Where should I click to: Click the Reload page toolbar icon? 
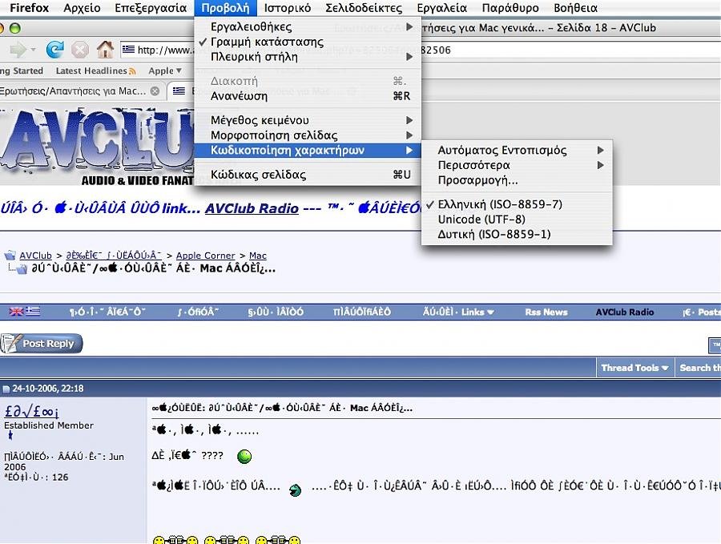pos(54,50)
